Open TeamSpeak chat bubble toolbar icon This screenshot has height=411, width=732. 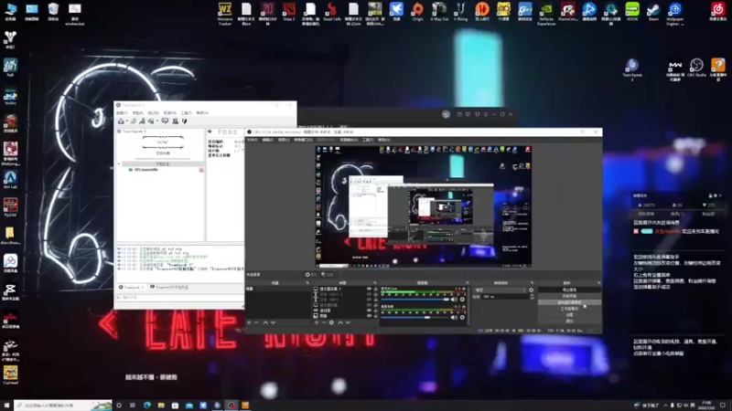point(165,121)
